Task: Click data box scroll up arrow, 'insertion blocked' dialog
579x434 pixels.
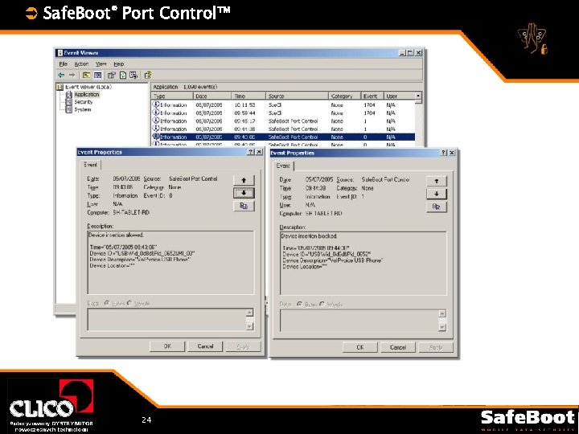Action: (x=442, y=313)
